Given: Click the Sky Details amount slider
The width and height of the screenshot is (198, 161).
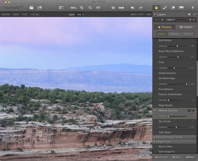Looking at the screenshot, I should (178, 127).
